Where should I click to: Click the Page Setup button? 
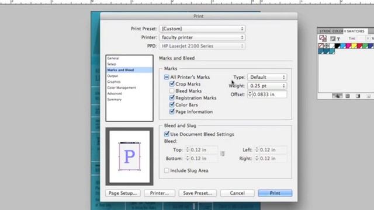123,193
